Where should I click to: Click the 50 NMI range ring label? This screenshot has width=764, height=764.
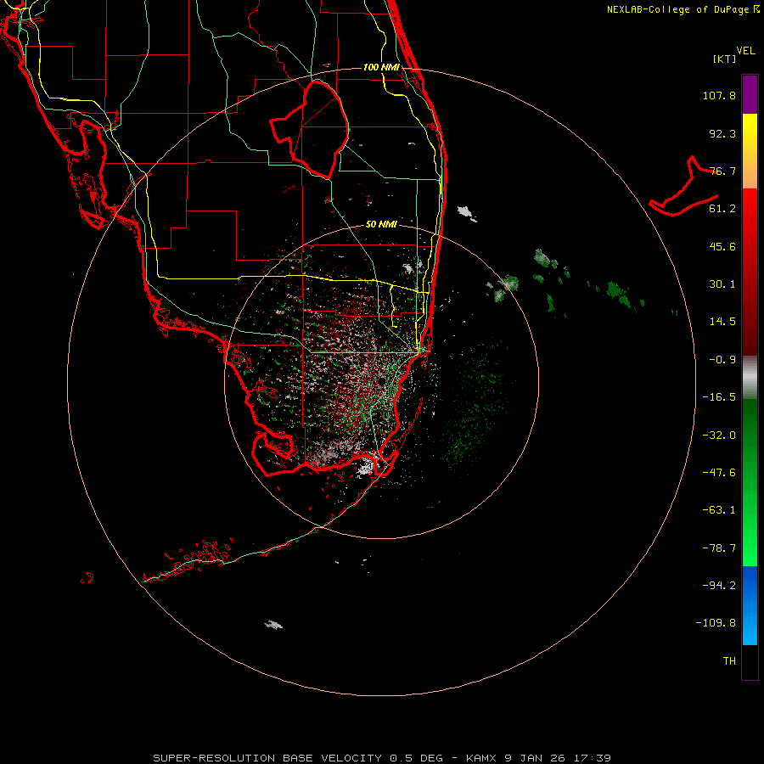[381, 225]
